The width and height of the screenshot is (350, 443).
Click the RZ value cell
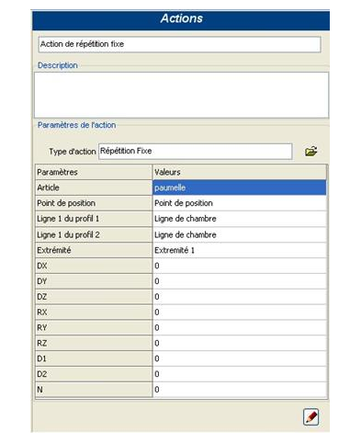pyautogui.click(x=240, y=343)
